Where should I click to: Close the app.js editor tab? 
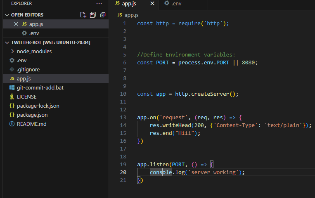[x=152, y=3]
